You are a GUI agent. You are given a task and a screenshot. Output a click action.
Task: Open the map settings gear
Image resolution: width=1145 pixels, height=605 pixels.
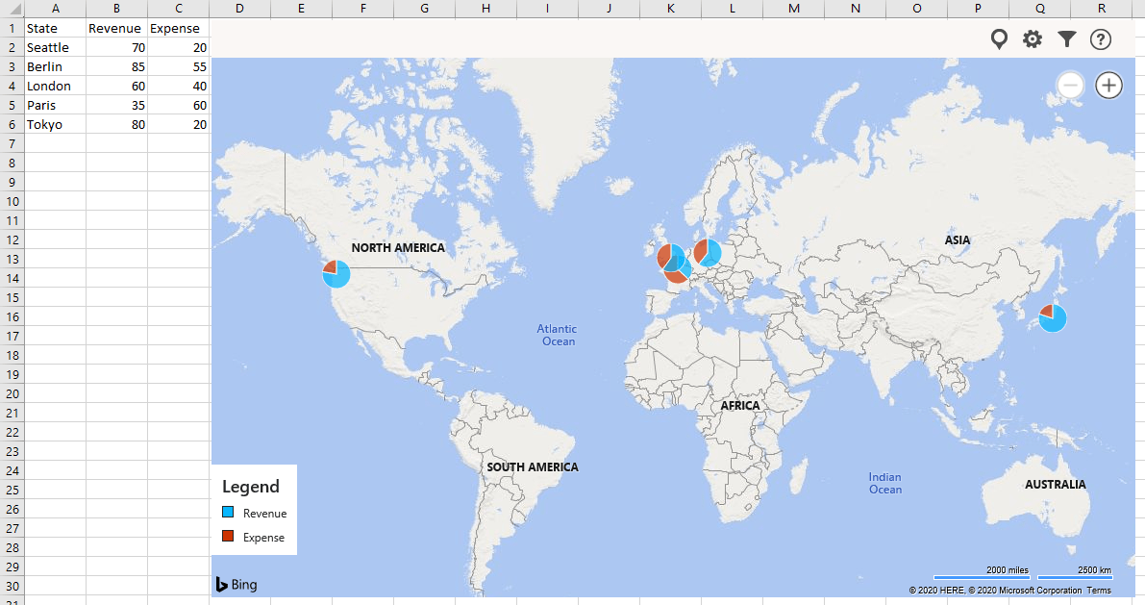pos(1032,38)
